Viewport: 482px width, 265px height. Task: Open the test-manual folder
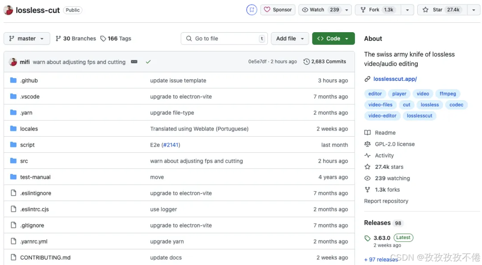[x=35, y=177]
